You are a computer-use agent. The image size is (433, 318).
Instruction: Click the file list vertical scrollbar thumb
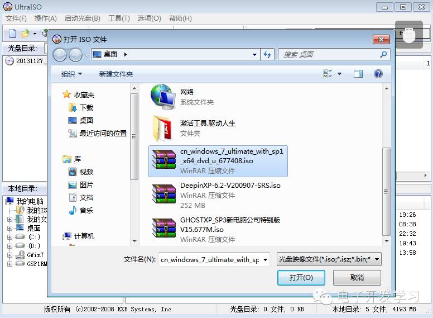click(386, 191)
